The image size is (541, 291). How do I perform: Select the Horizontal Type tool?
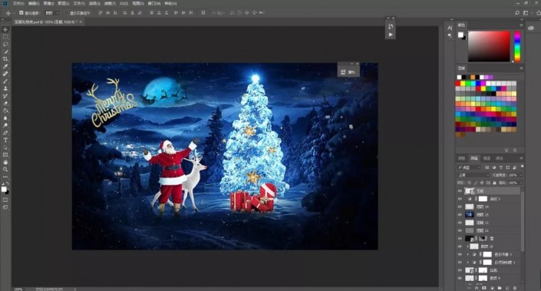coord(5,140)
